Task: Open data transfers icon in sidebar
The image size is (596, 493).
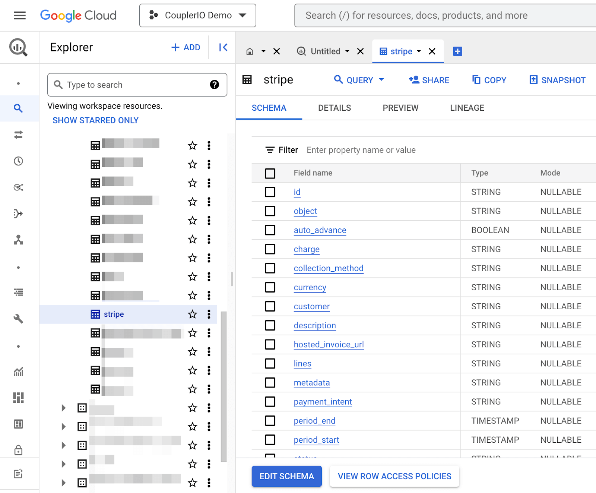Action: 18,135
